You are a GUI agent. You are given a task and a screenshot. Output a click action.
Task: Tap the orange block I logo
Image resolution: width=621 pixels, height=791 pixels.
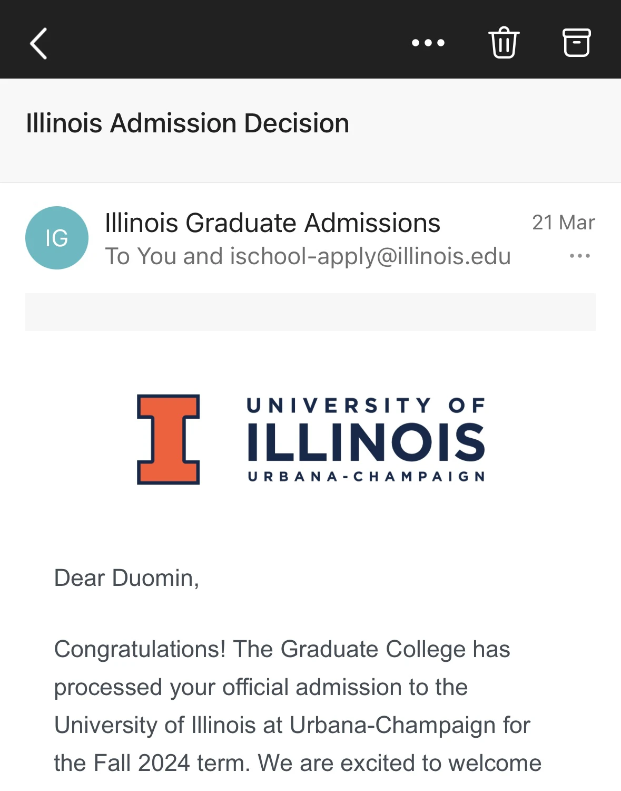pyautogui.click(x=168, y=439)
